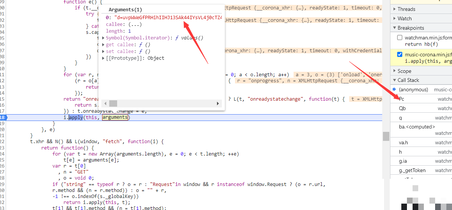452x210 pixels.
Task: Expand the [[Prototype]]: Object entry
Action: click(x=104, y=58)
